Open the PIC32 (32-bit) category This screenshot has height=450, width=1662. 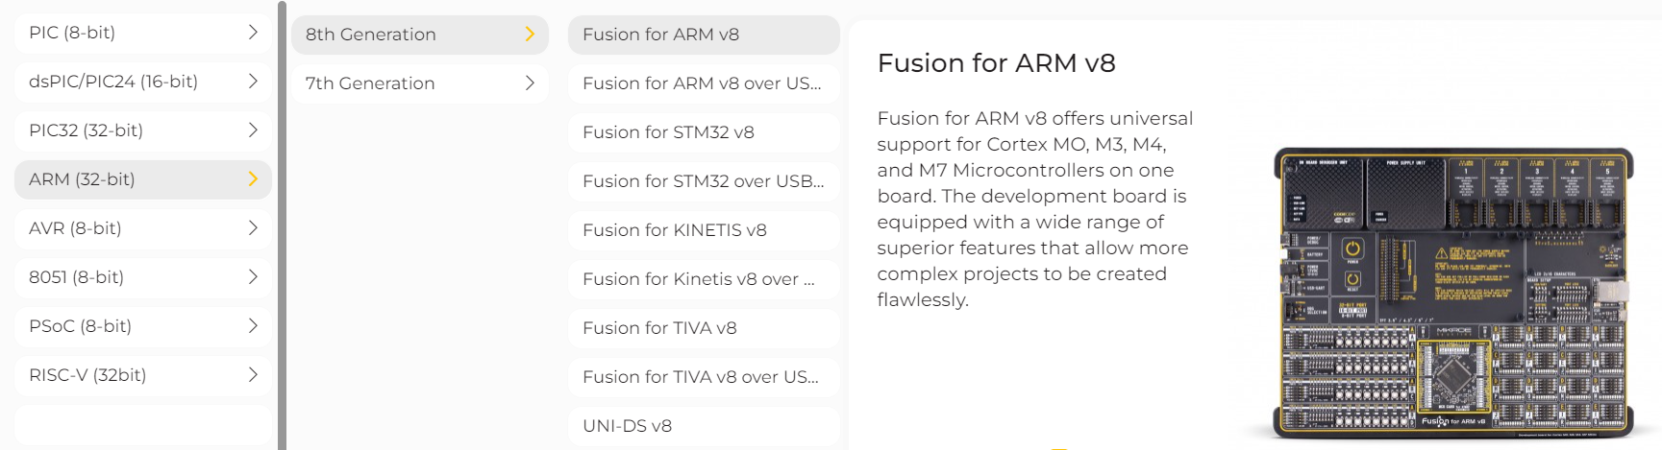(x=143, y=130)
